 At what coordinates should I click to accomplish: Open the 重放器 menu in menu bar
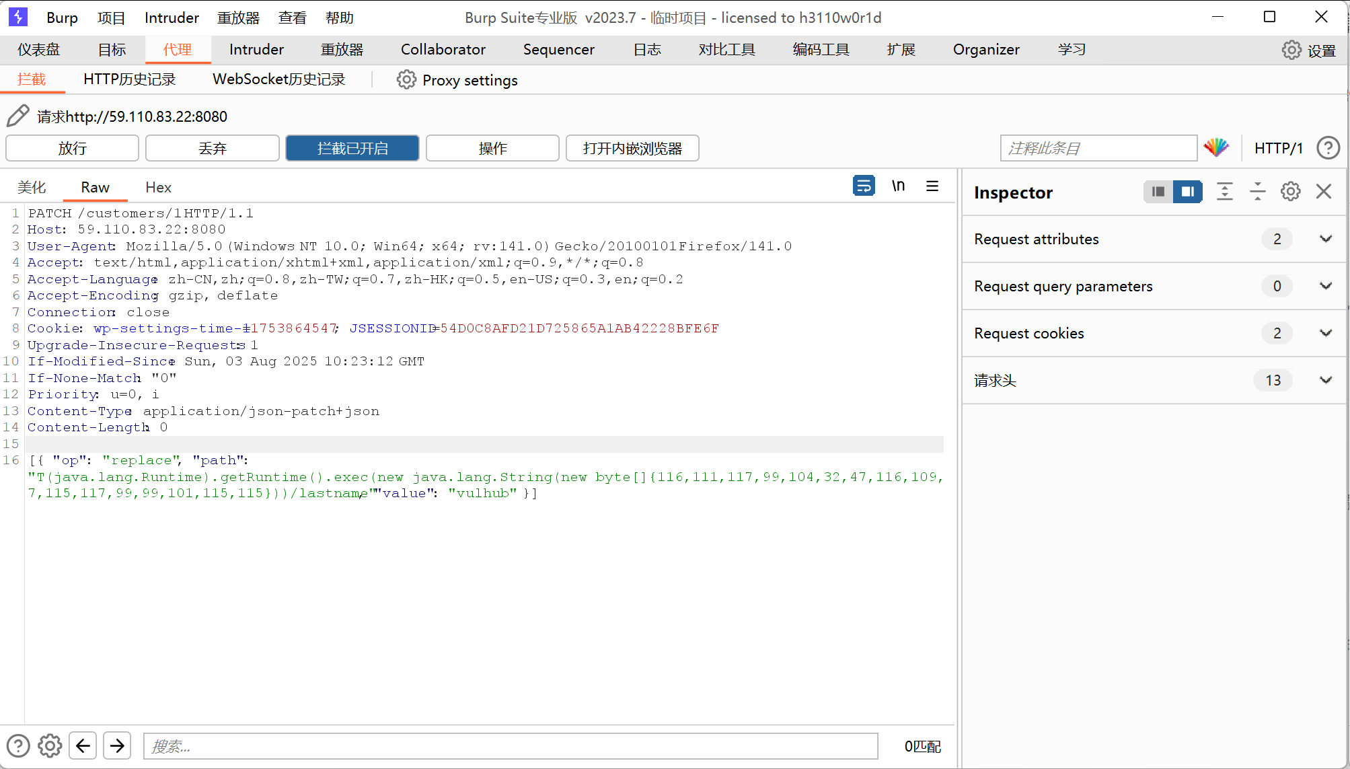tap(238, 17)
